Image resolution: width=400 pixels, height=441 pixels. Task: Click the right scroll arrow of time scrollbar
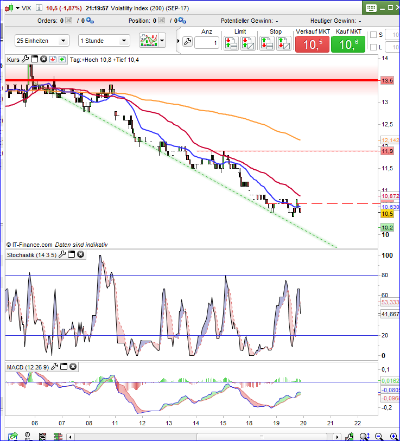pos(337,437)
